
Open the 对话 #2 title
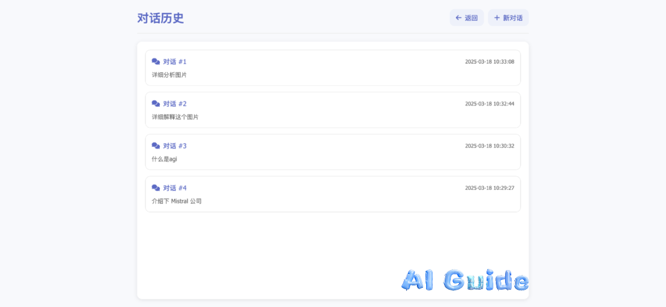click(175, 104)
